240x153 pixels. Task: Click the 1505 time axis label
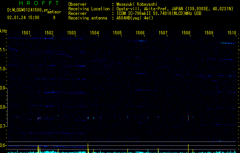117,33
